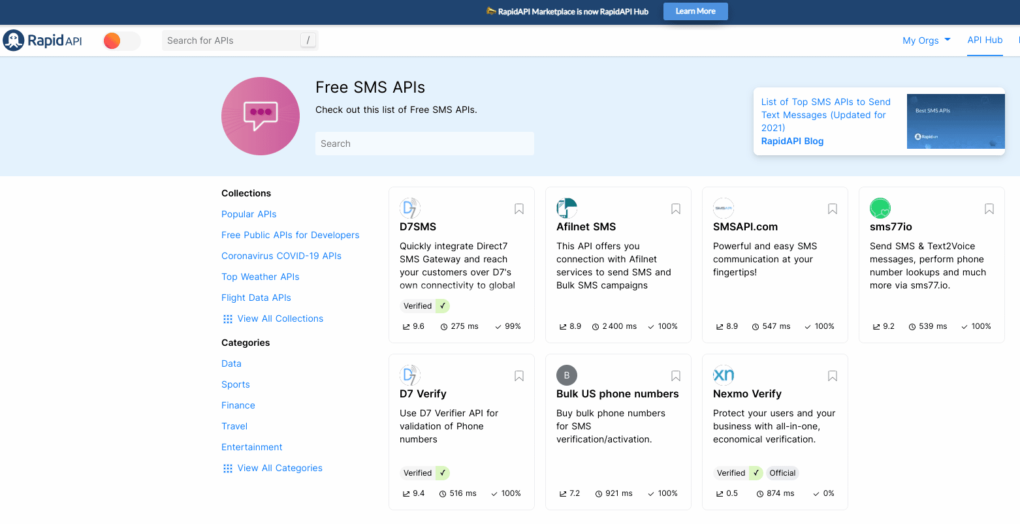Open Coronavirus COVID-19 APIs collection
Screen dimensions: 1020x524
coord(281,256)
